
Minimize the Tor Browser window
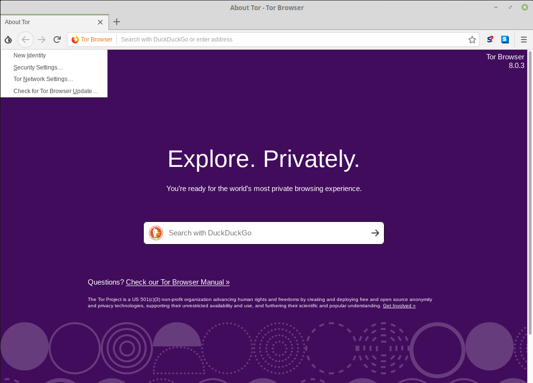495,7
